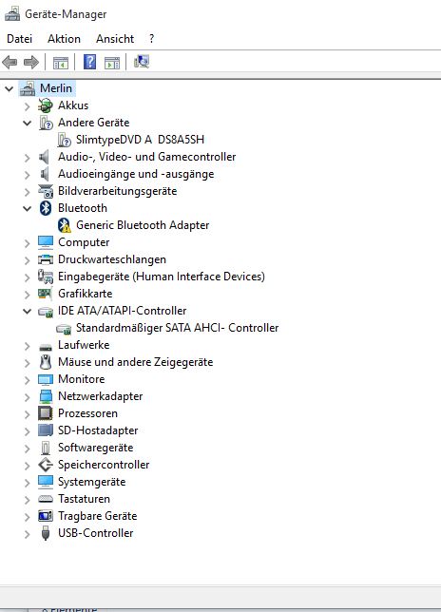Click the Prozessoren chip icon

click(x=46, y=413)
